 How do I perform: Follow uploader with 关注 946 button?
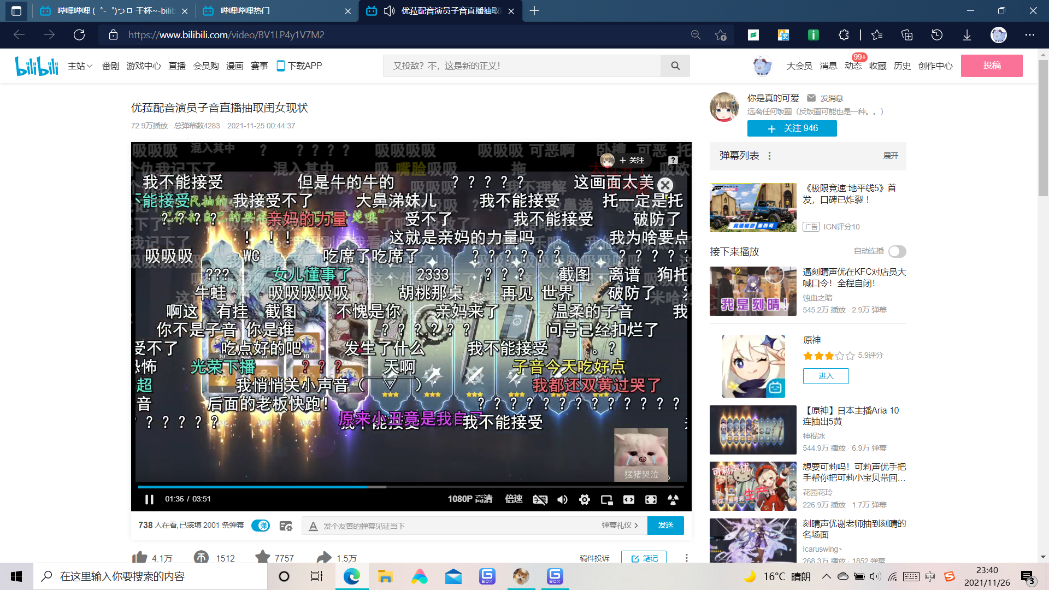[x=792, y=128]
